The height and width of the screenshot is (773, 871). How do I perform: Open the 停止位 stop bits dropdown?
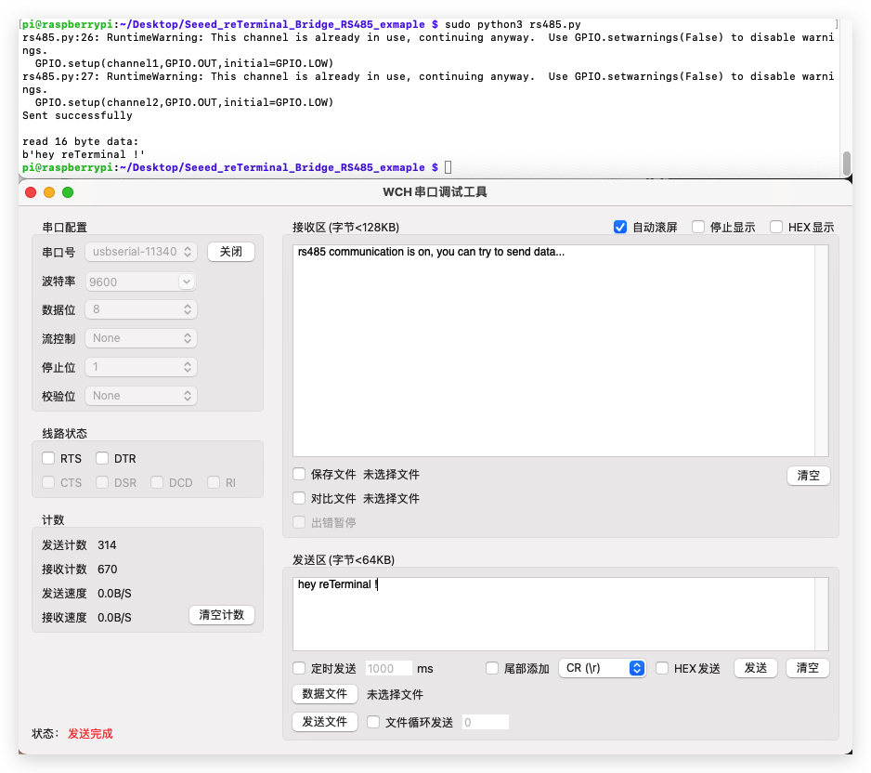pos(141,367)
